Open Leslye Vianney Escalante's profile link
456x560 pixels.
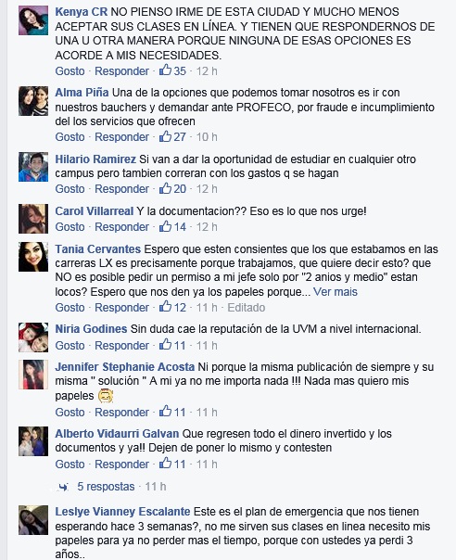point(122,512)
